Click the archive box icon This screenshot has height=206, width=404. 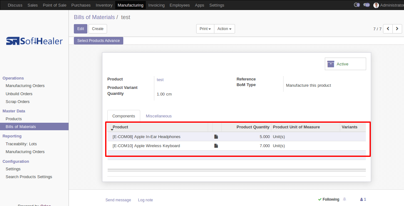point(331,64)
